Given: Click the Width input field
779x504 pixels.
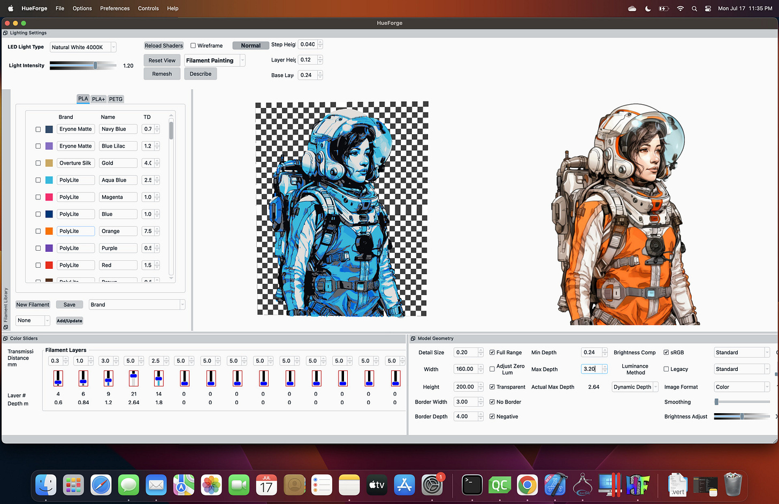Looking at the screenshot, I should [x=465, y=369].
